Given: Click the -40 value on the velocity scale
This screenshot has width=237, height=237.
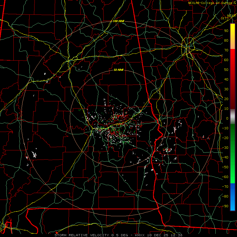Looking at the screenshot, I should click(x=225, y=157).
